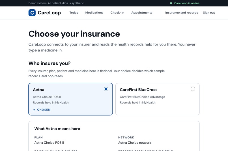Click the green online status dot

(171, 3)
